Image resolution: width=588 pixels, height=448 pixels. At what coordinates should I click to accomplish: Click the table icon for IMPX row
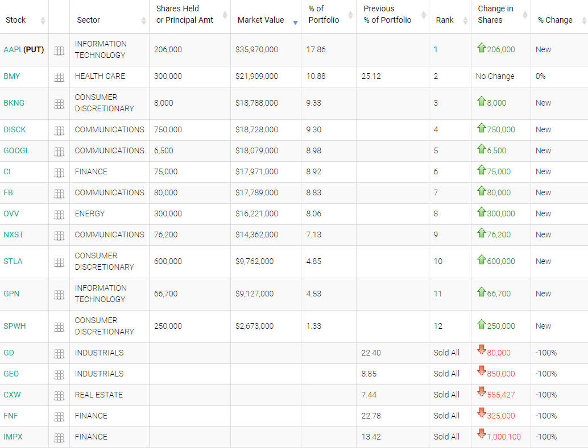click(x=59, y=438)
